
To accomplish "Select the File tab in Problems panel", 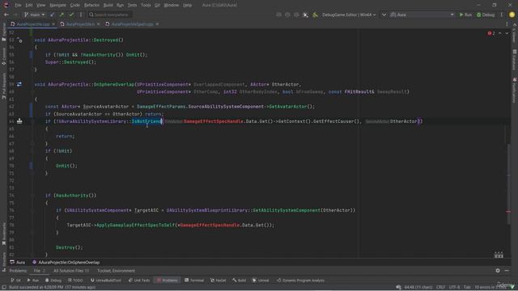I will [x=40, y=271].
